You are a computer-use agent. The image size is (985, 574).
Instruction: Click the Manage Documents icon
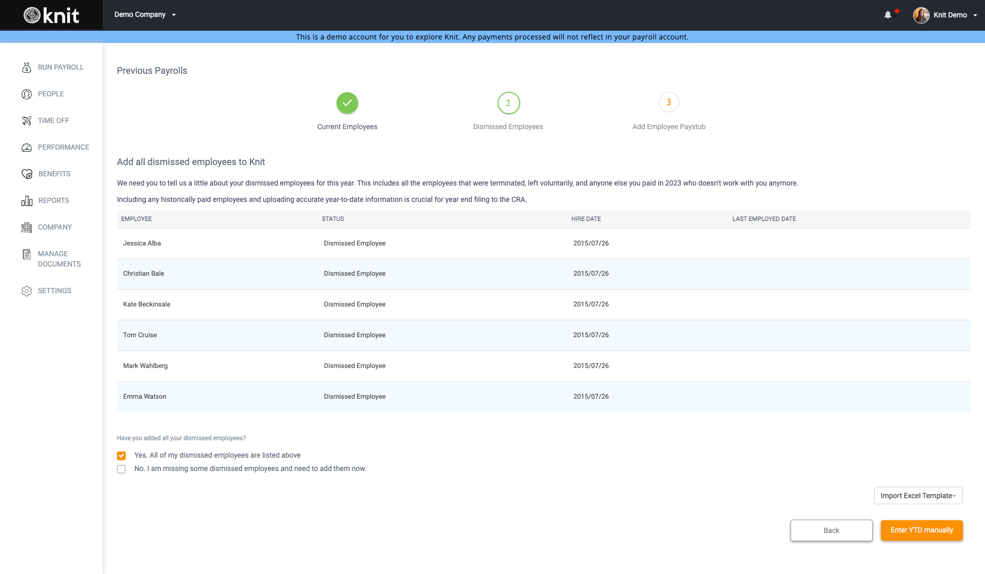27,254
